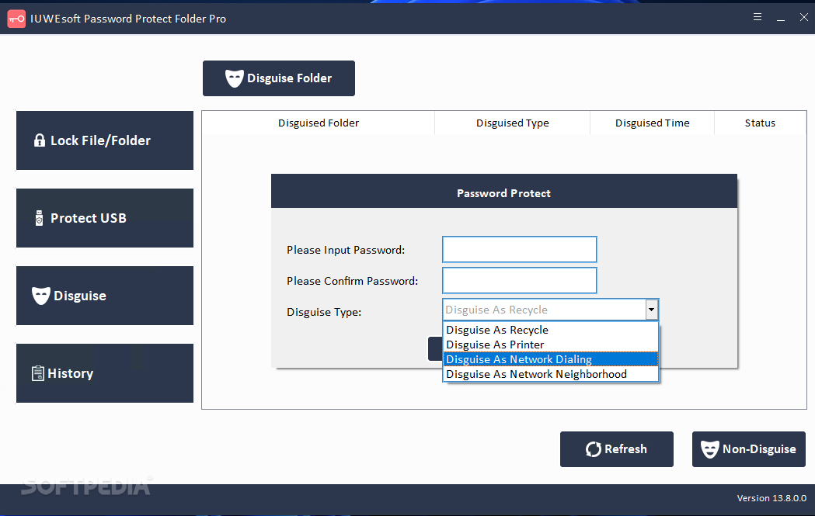This screenshot has width=815, height=516.
Task: Pick Disguise As Network Neighborhood option
Action: [550, 374]
